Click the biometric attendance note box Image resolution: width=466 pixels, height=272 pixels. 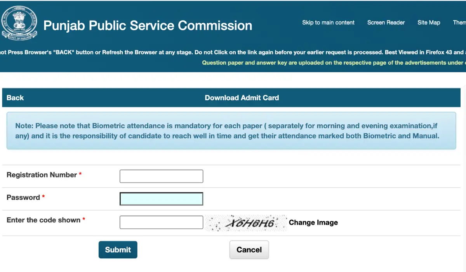(x=232, y=131)
